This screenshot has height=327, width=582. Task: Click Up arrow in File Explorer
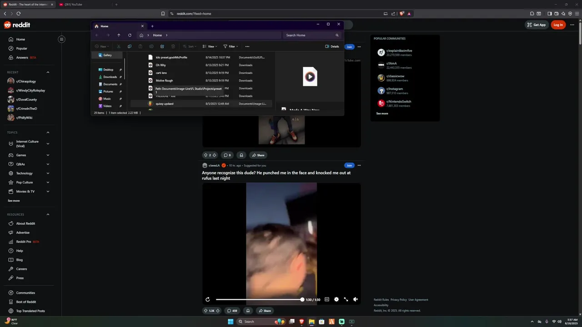[x=119, y=35]
